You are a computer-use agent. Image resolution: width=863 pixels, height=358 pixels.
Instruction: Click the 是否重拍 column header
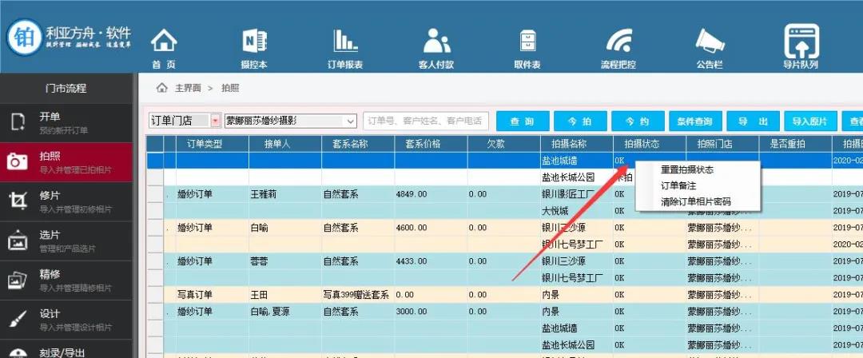(795, 145)
